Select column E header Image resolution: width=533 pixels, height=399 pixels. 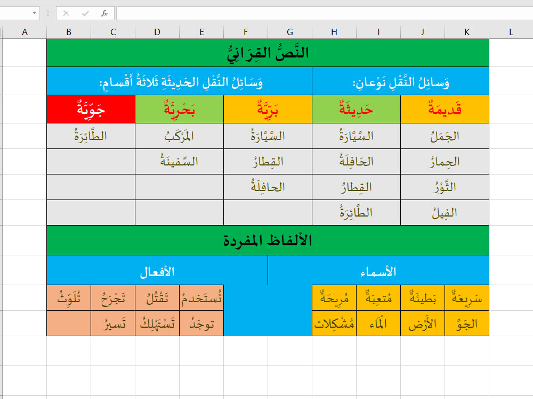(201, 32)
